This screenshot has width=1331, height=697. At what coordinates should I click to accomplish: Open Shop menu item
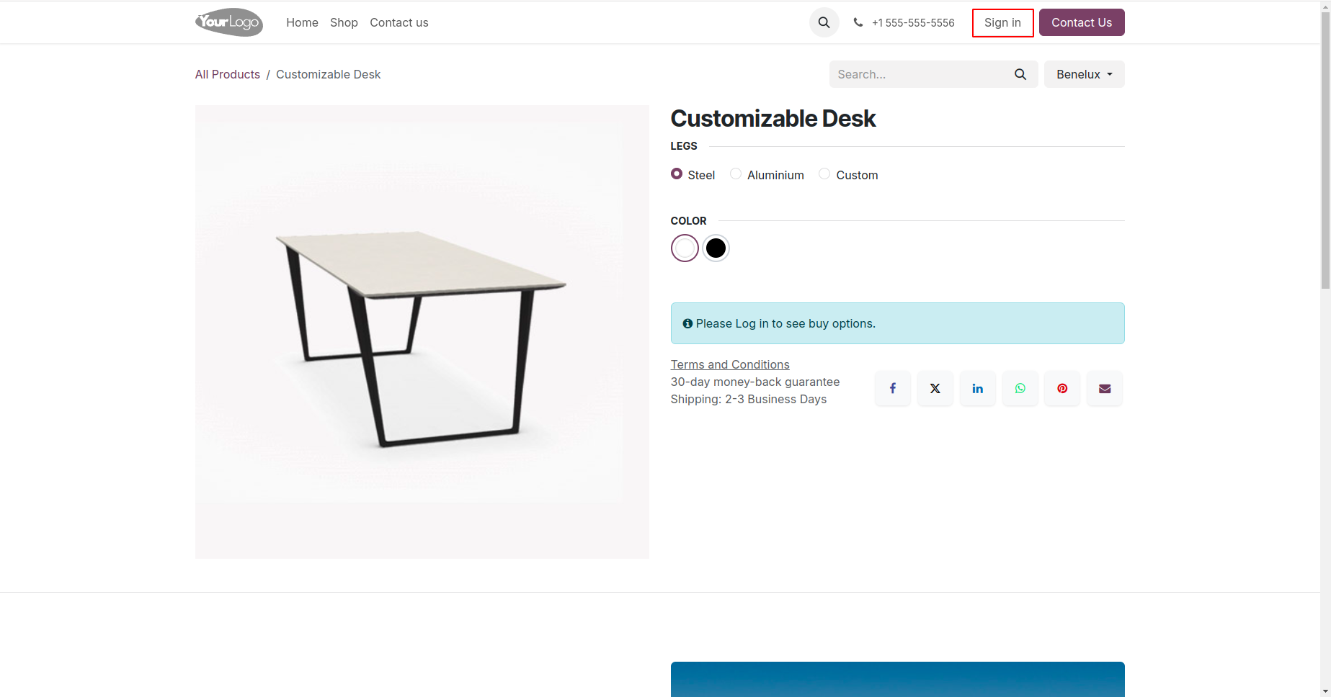click(x=344, y=22)
